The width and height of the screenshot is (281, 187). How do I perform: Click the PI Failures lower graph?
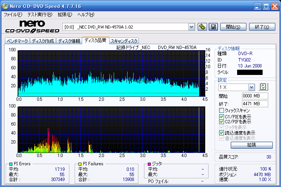[x=111, y=130]
